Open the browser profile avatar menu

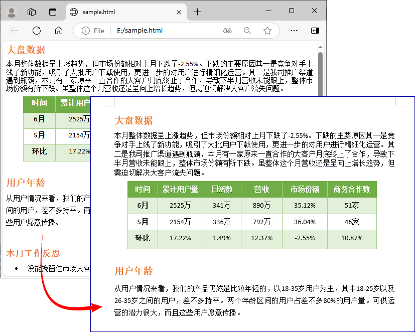11,11
